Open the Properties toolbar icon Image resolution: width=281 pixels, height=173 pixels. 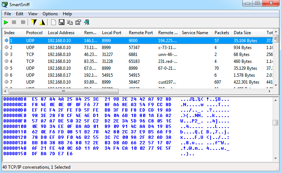pyautogui.click(x=78, y=22)
